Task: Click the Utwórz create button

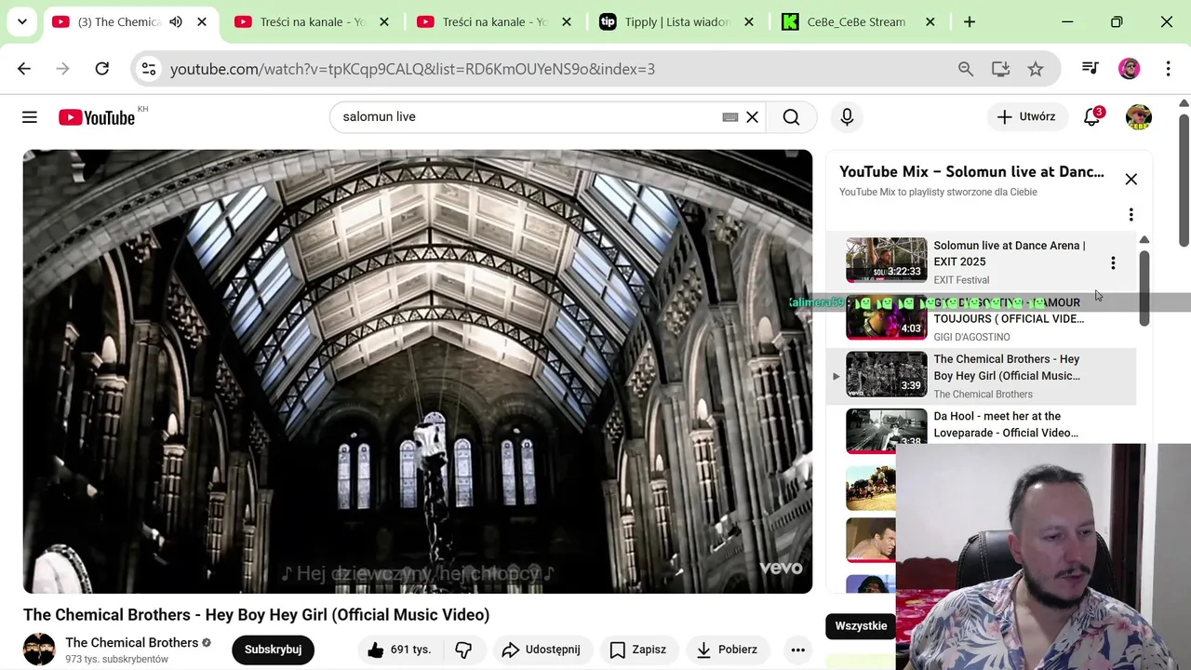Action: click(x=1026, y=116)
